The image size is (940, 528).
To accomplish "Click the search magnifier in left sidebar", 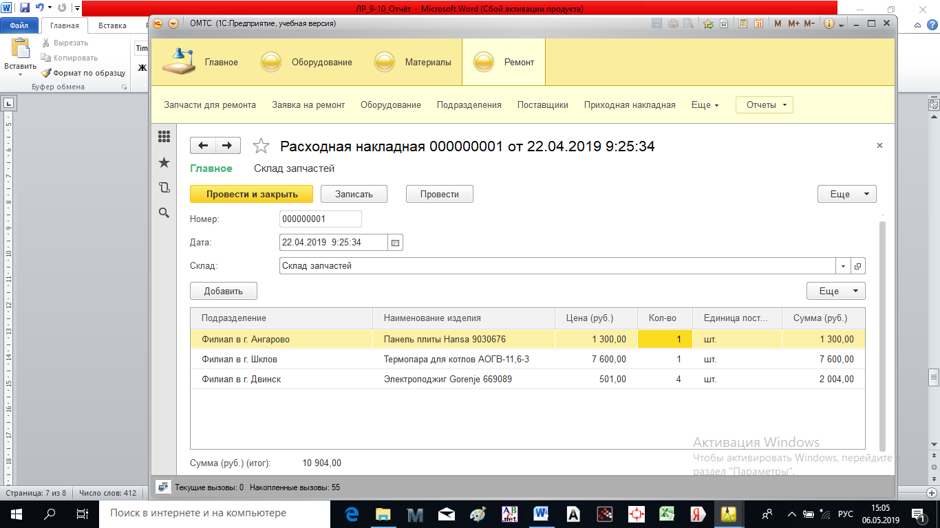I will point(164,212).
